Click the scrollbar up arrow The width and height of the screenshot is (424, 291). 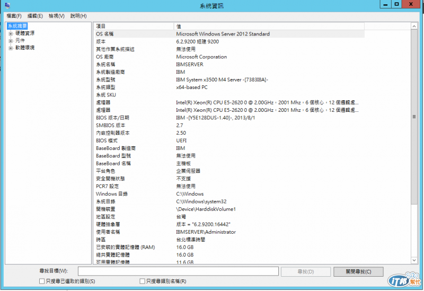point(414,26)
